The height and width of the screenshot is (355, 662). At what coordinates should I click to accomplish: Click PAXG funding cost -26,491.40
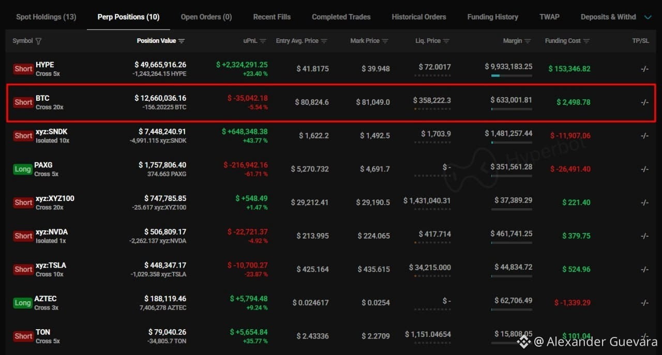click(570, 169)
